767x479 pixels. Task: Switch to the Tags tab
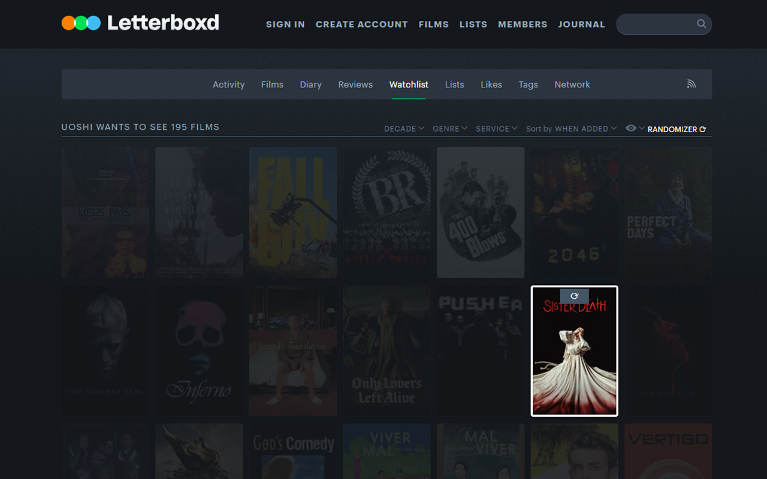click(x=528, y=84)
